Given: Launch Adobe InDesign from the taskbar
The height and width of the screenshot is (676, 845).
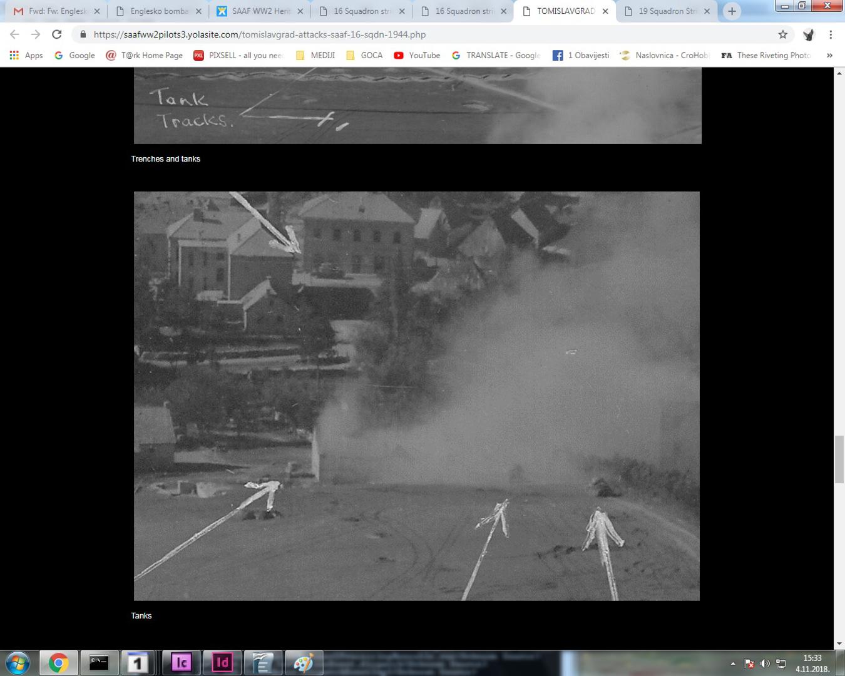Looking at the screenshot, I should point(222,662).
